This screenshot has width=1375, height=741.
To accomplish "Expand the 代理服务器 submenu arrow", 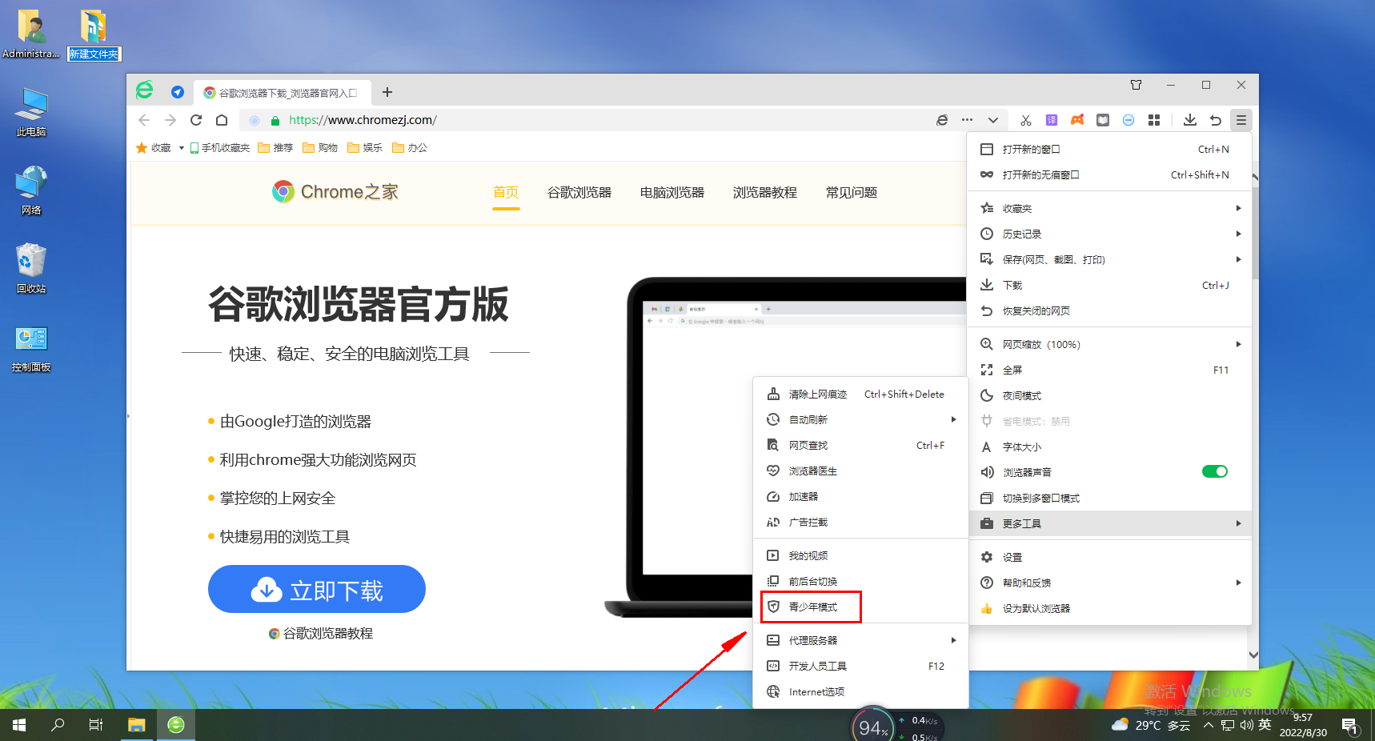I will click(952, 639).
